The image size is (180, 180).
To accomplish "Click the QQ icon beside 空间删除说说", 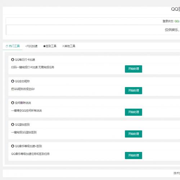I will (x=13, y=103).
